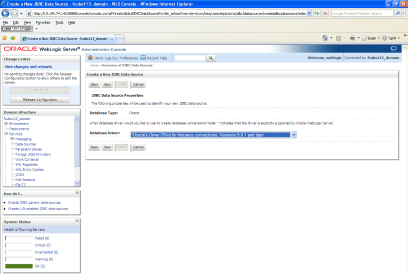The image size is (408, 274).
Task: Select Deployments in Domain Structure tree
Action: [19, 129]
